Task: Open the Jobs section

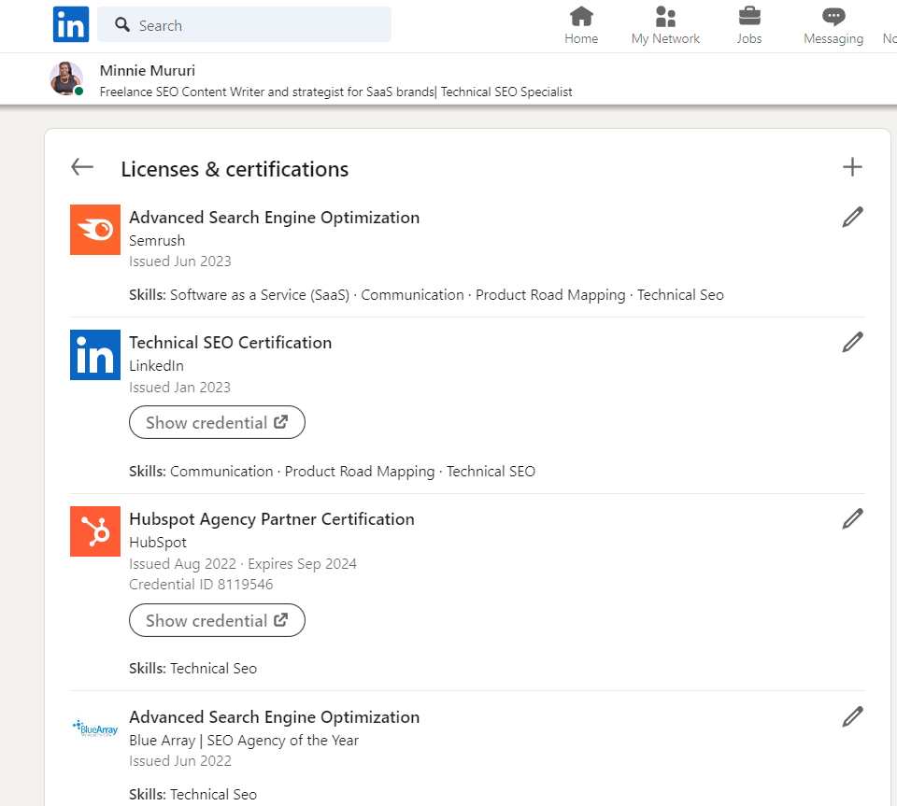Action: (x=748, y=25)
